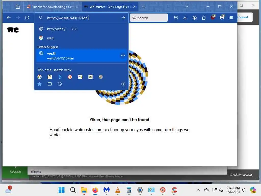The image size is (261, 196).
Task: Open the Windows Start menu
Action: [x=62, y=190]
